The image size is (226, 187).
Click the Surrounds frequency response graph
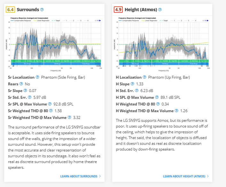[56, 44]
